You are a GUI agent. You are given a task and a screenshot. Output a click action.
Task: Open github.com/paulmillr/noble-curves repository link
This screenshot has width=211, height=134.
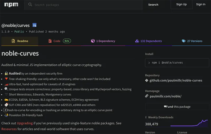pos(176,80)
